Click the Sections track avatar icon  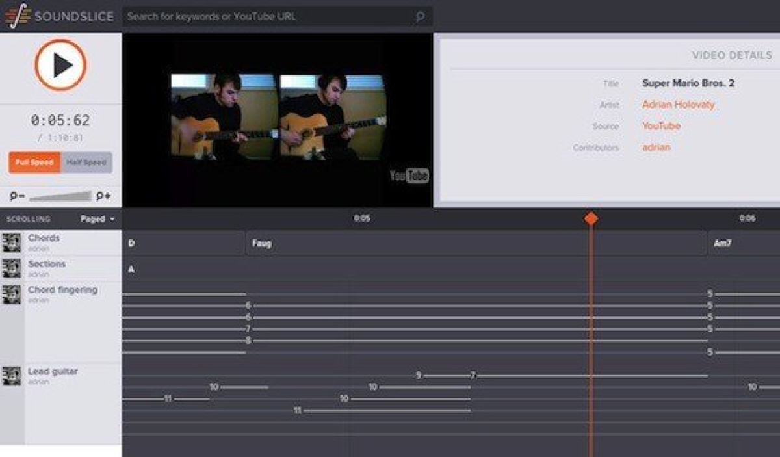click(x=11, y=268)
